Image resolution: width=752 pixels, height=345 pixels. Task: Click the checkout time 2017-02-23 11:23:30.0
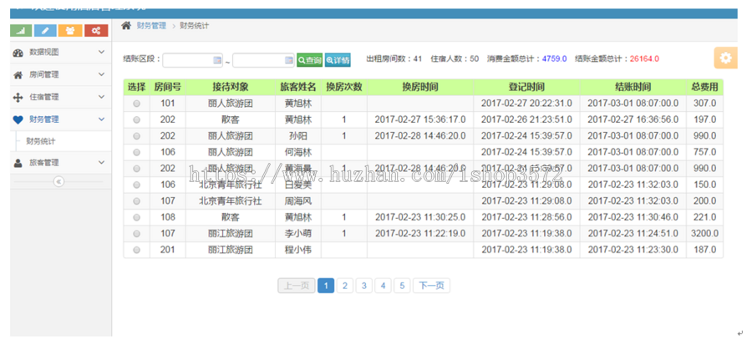[633, 250]
